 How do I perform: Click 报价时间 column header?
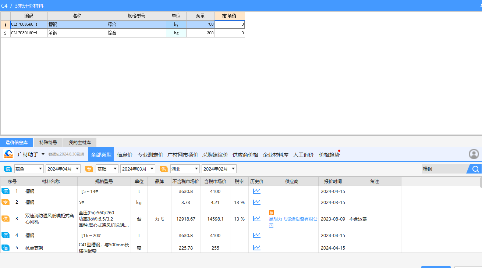[x=333, y=181]
